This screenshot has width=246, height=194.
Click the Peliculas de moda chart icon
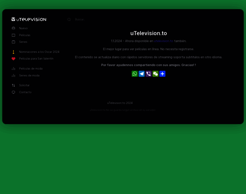(14, 69)
